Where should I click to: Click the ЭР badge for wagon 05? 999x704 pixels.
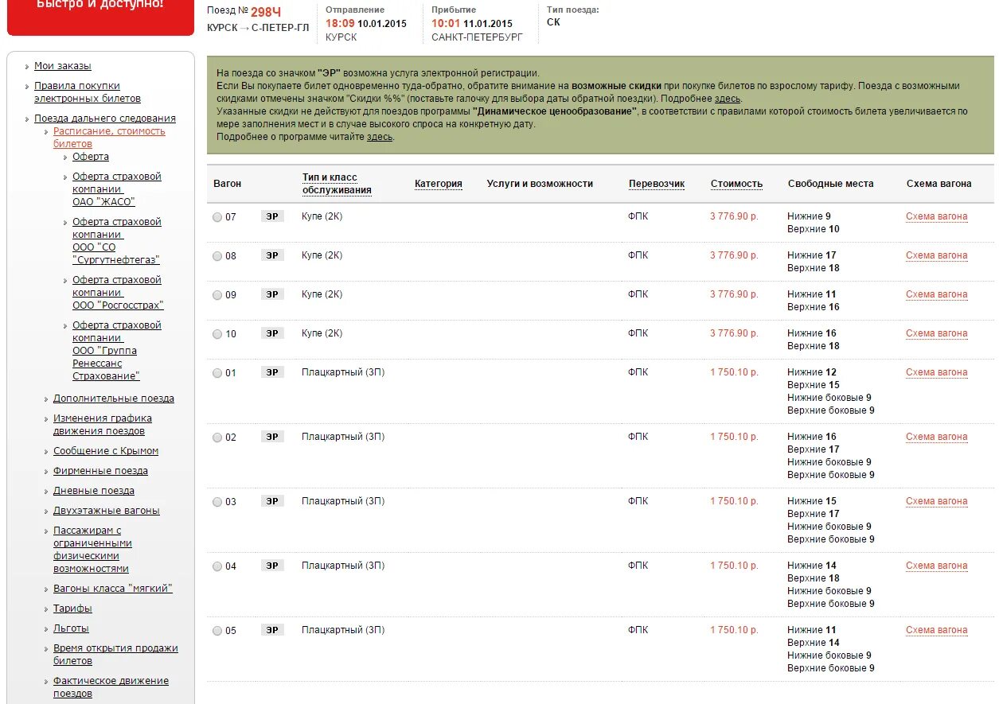(x=272, y=630)
